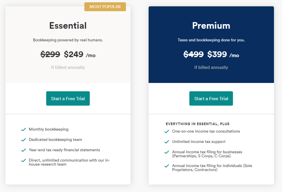Select the Year-end tax ready financial statements checkmark
282x192 pixels.
point(23,150)
